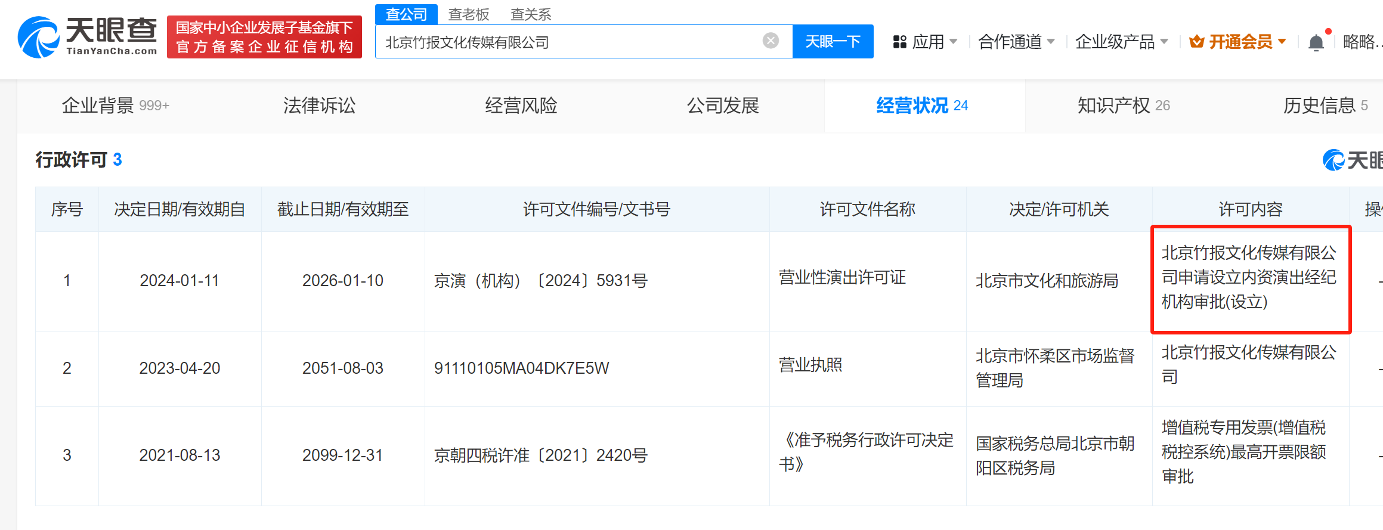Select the 查公司 search tab
The image size is (1383, 530).
coord(406,14)
